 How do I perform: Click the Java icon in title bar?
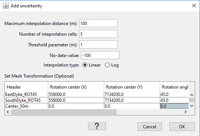coord(6,6)
